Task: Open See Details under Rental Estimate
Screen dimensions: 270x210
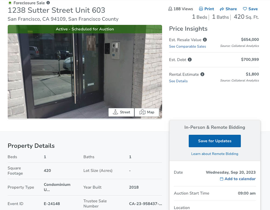Action: point(178,81)
